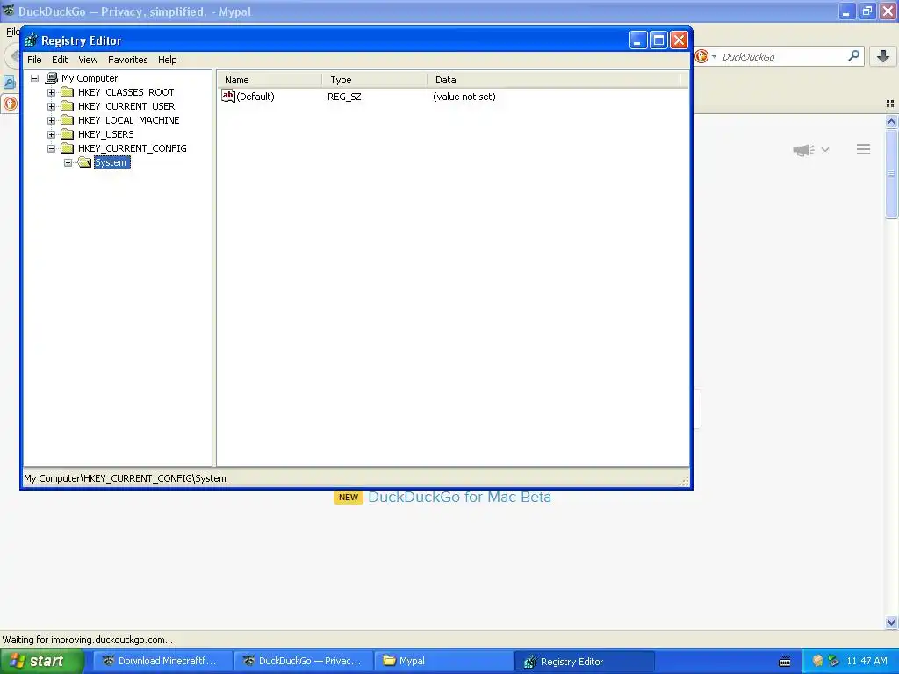Switch to DuckDuckGo Privacy taskbar button
899x674 pixels.
tap(303, 661)
